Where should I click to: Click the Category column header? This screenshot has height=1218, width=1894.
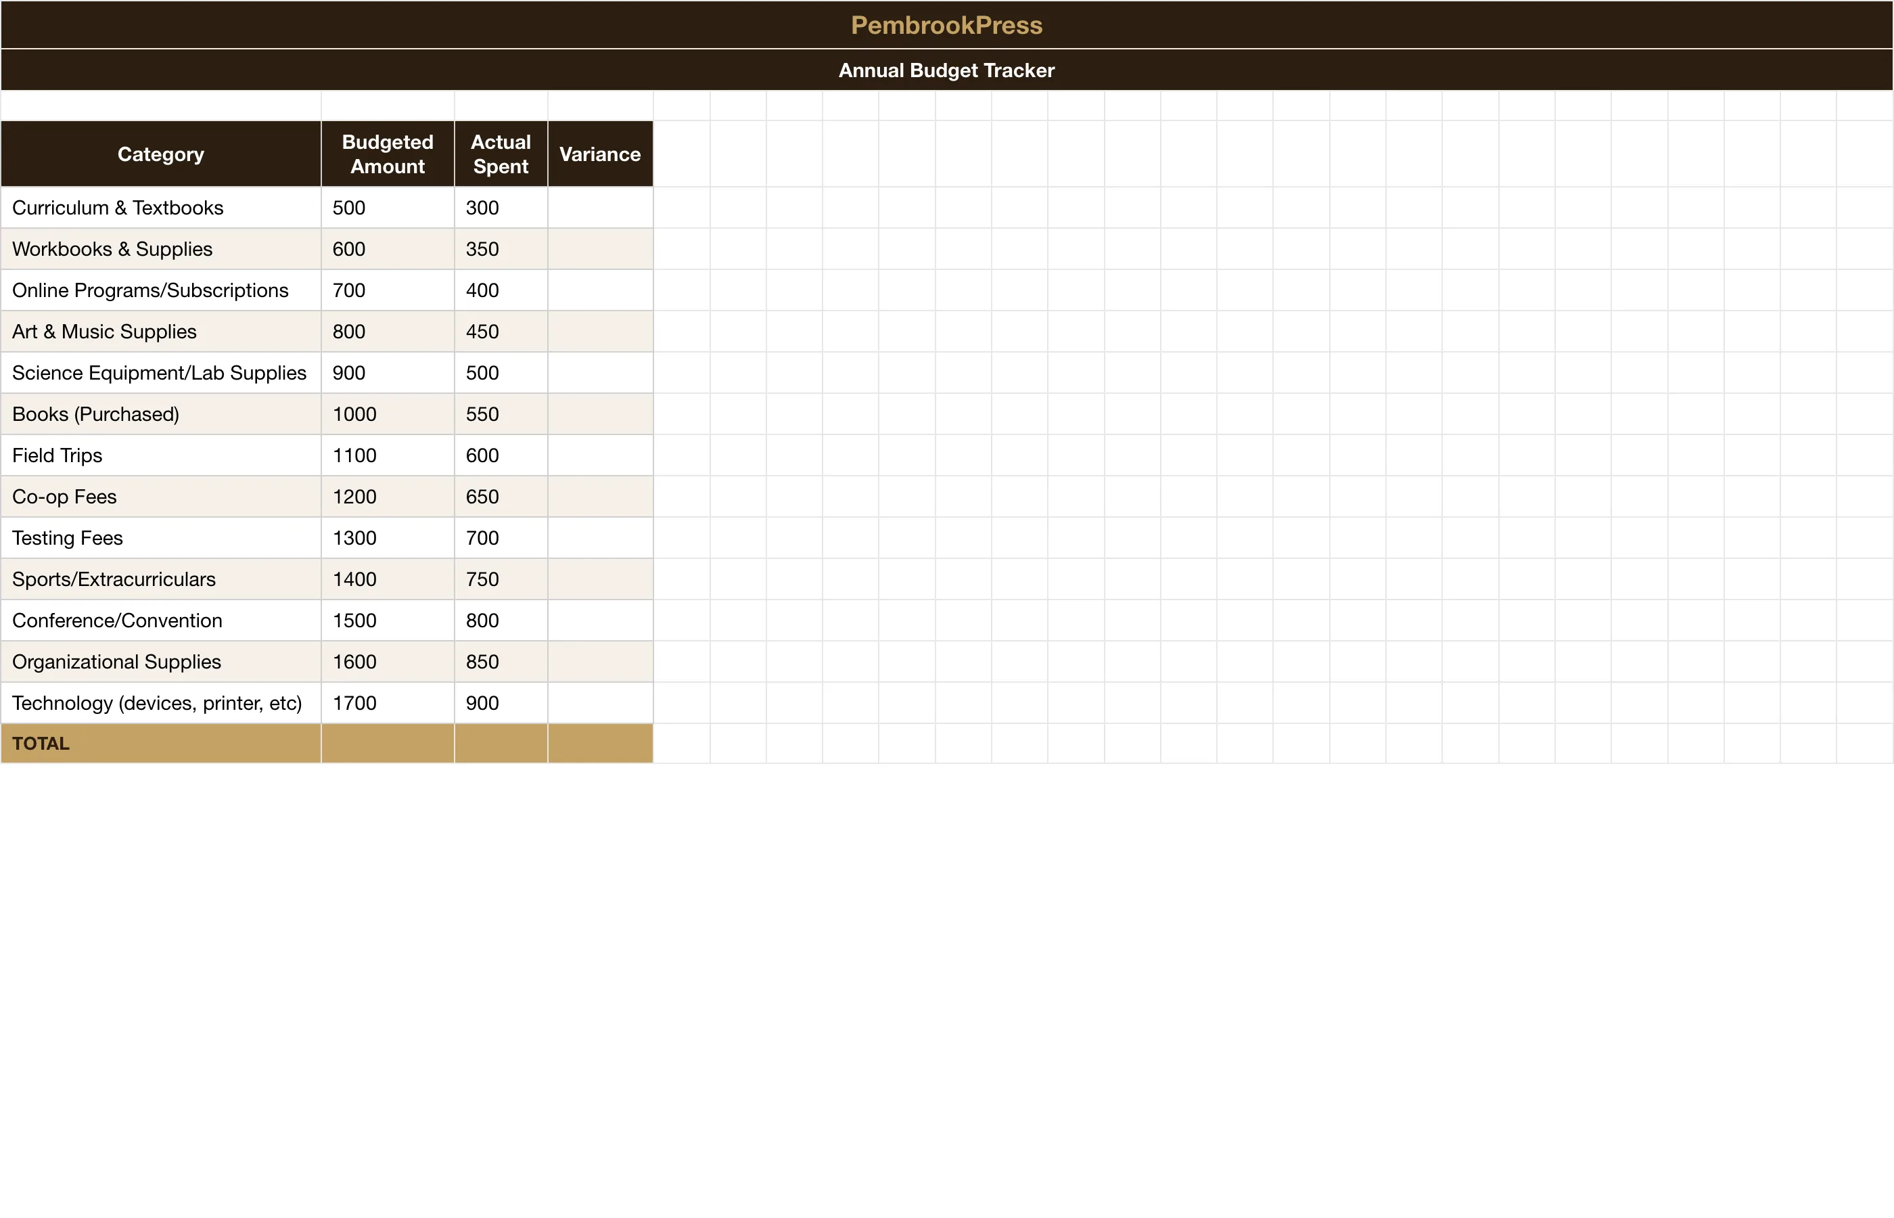point(161,154)
